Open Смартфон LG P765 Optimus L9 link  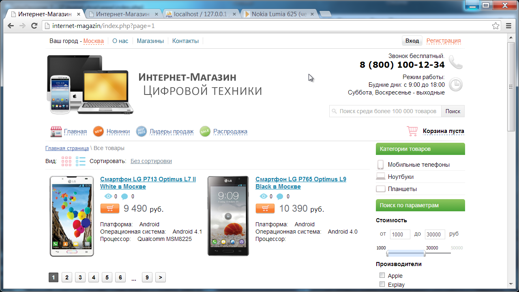301,183
